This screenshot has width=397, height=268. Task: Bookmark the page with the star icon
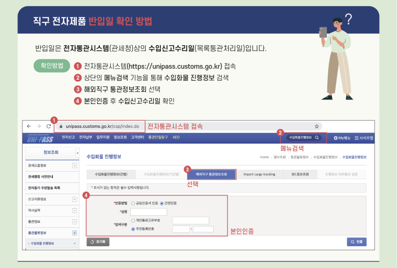[x=317, y=126]
